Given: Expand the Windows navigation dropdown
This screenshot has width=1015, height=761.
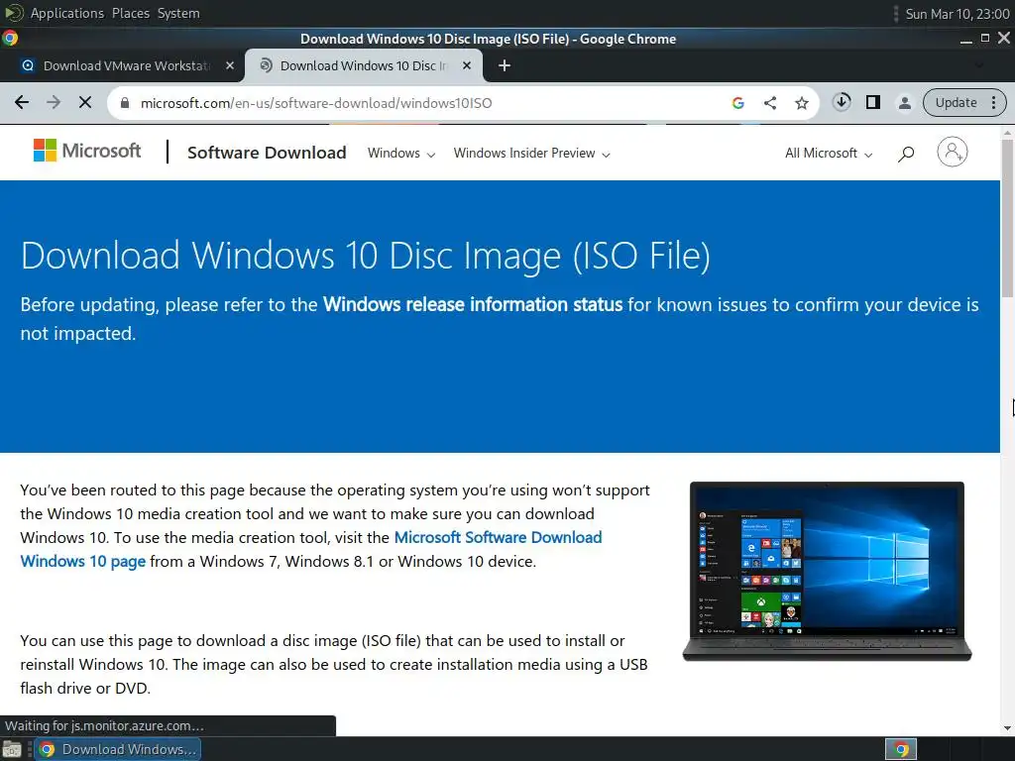Looking at the screenshot, I should (x=401, y=154).
